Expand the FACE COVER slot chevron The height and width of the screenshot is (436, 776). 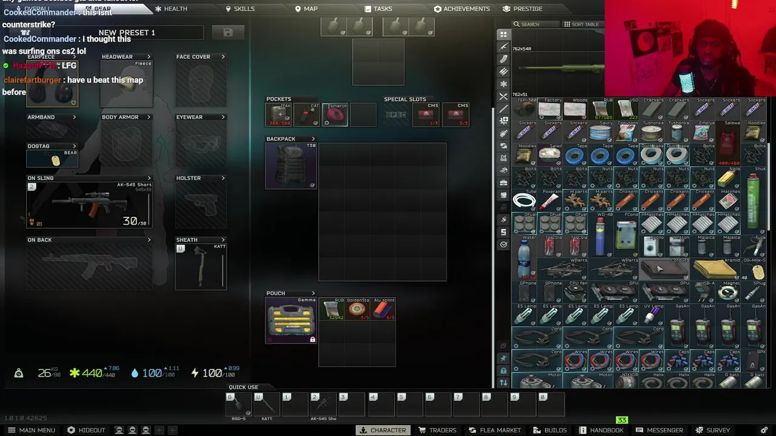click(x=223, y=57)
